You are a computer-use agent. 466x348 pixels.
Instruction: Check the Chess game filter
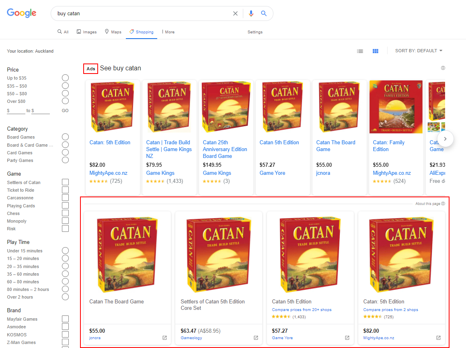(66, 213)
